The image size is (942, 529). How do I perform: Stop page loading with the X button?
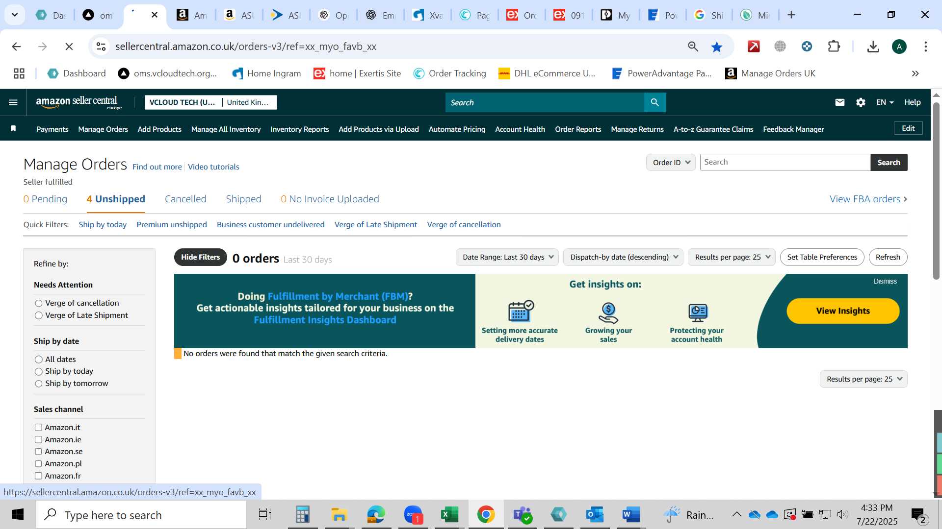[69, 47]
